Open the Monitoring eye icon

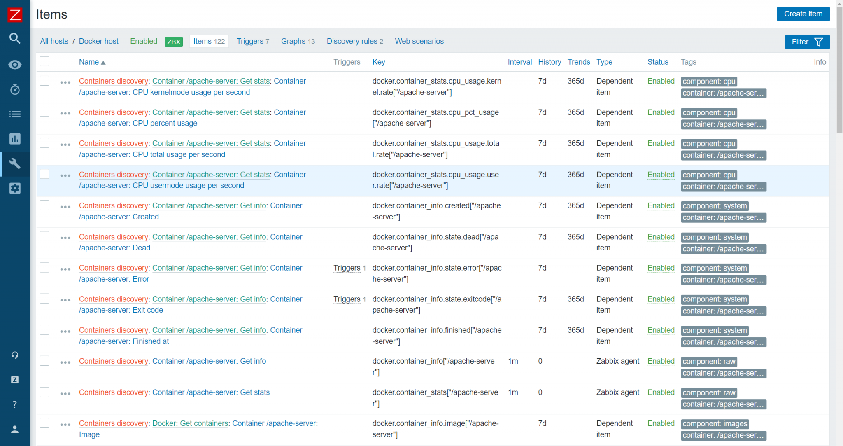coord(15,65)
